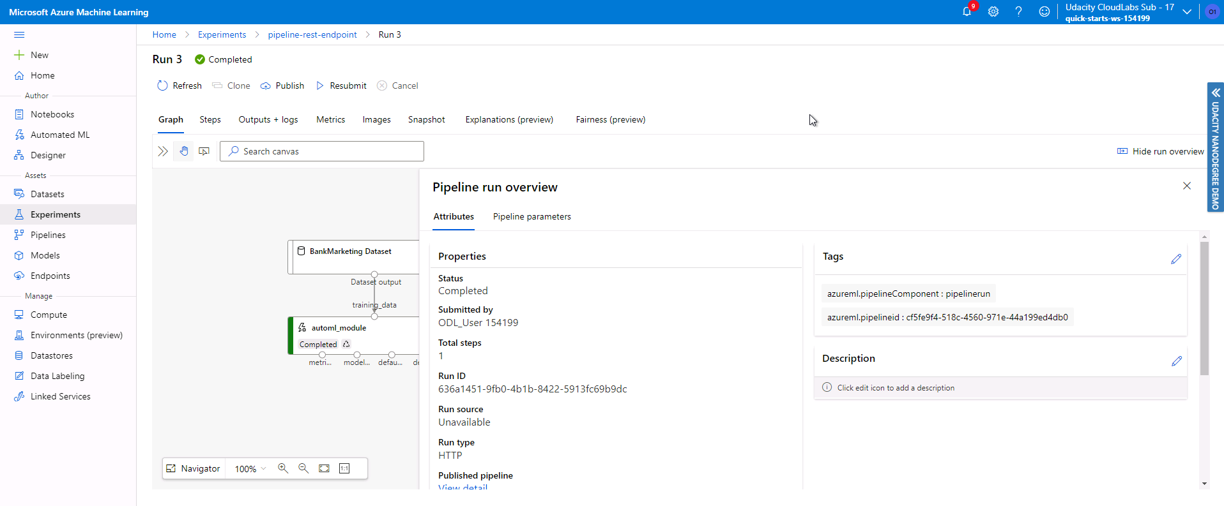Open settings gear icon
The height and width of the screenshot is (506, 1224).
click(x=993, y=11)
